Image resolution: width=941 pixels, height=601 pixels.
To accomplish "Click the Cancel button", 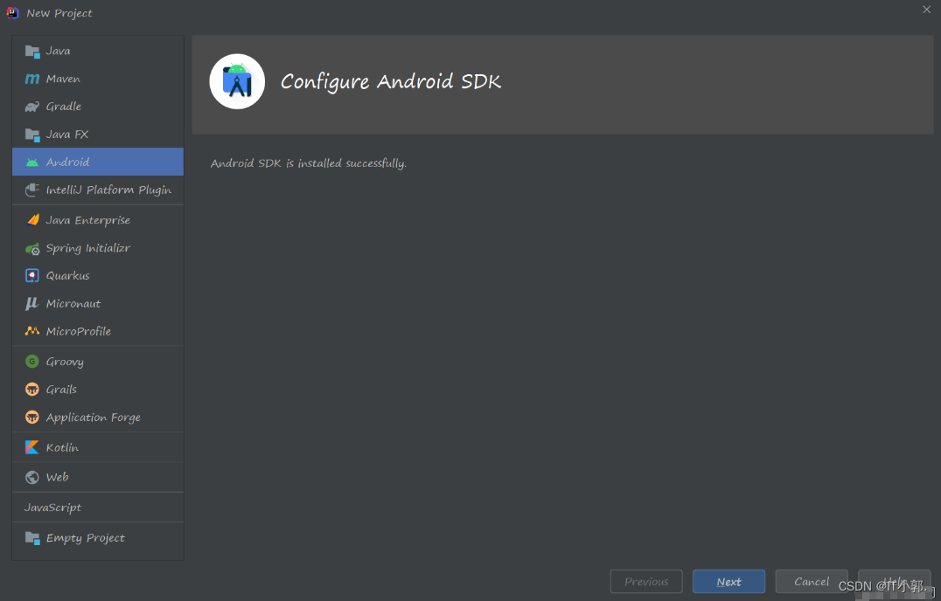I will (812, 582).
